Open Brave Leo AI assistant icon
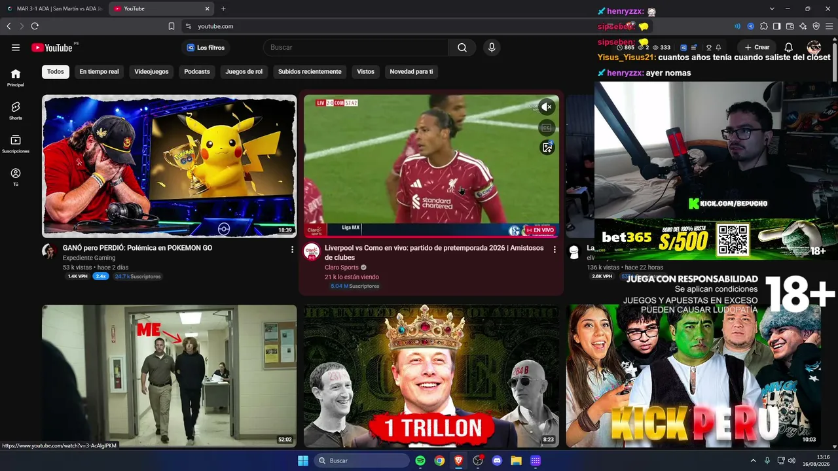 (x=803, y=26)
